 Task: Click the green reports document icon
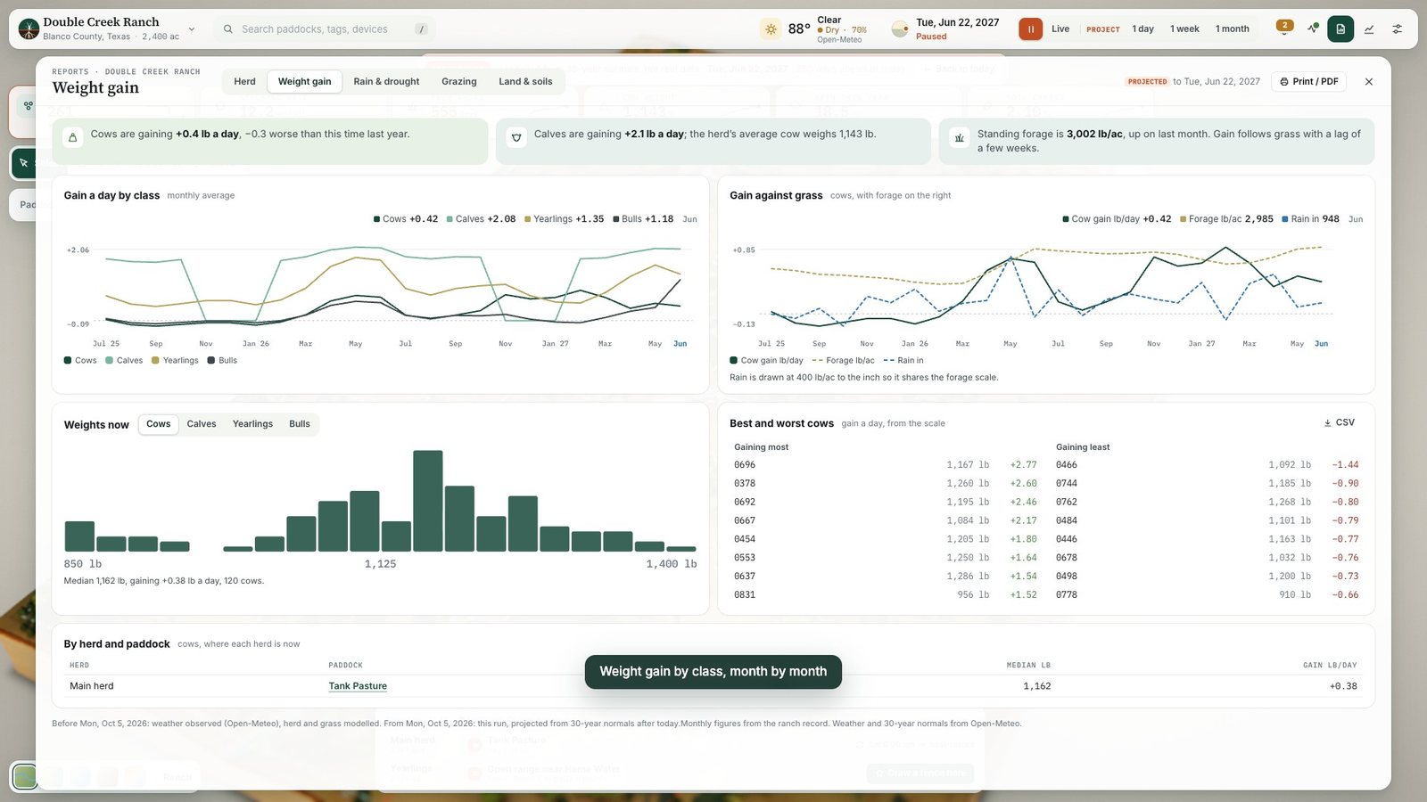click(1340, 29)
